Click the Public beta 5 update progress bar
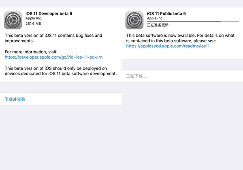243x170 pixels. pyautogui.click(x=193, y=21)
